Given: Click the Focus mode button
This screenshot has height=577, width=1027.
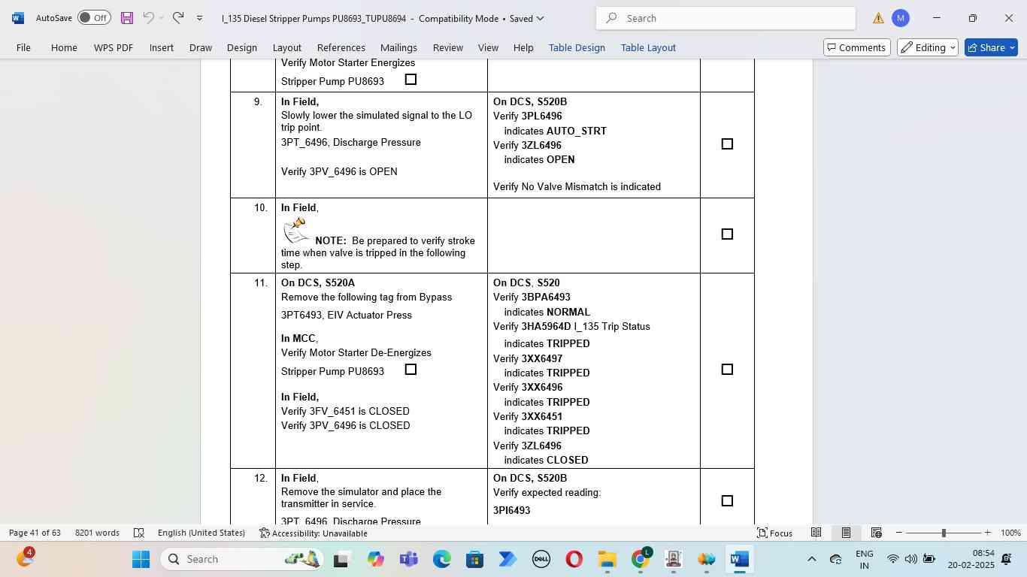Looking at the screenshot, I should tap(774, 533).
